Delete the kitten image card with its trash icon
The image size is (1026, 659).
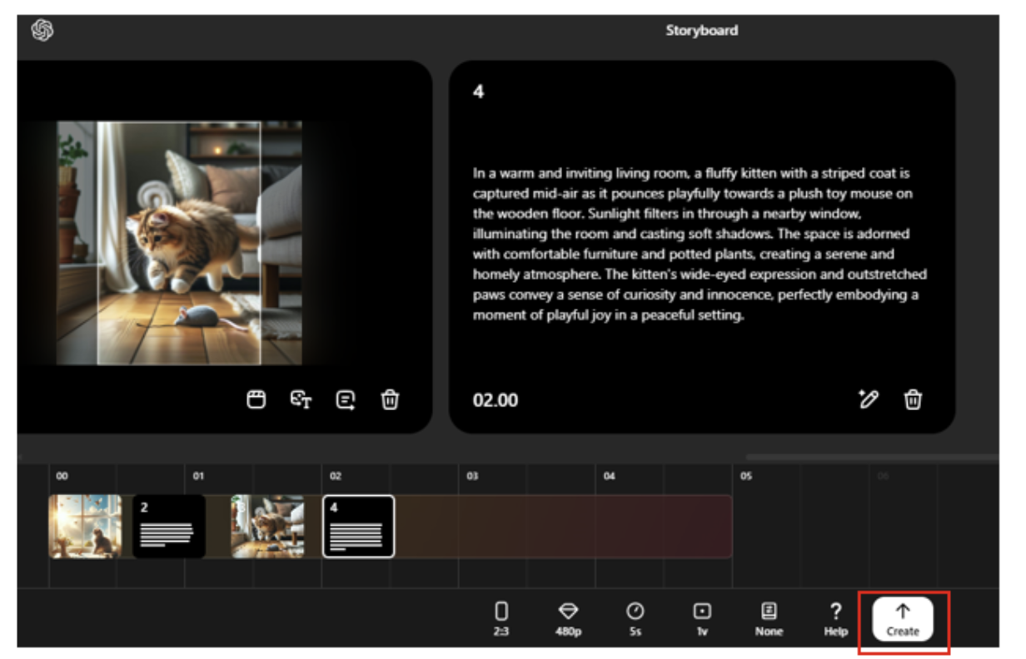coord(390,400)
